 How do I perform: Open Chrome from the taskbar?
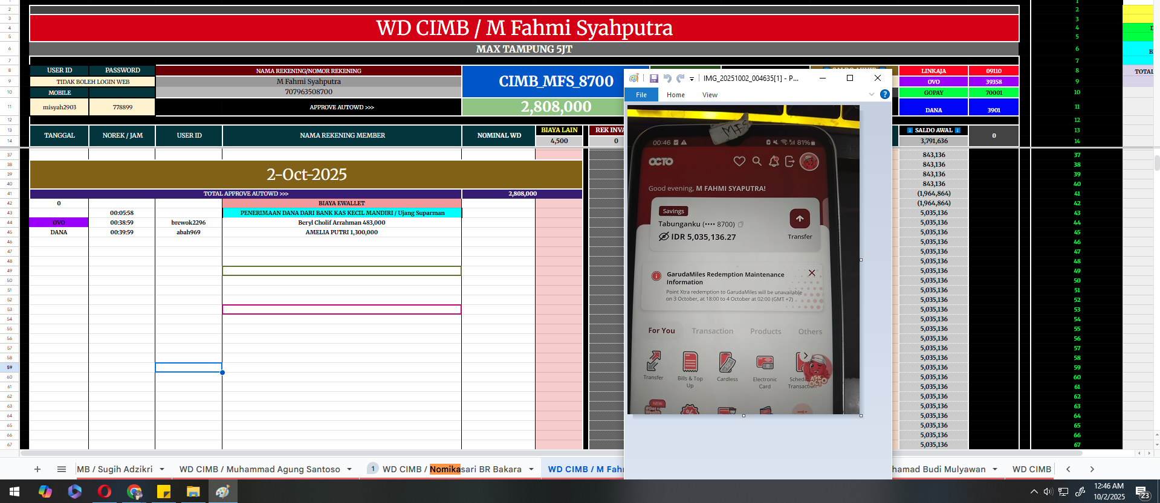coord(134,492)
